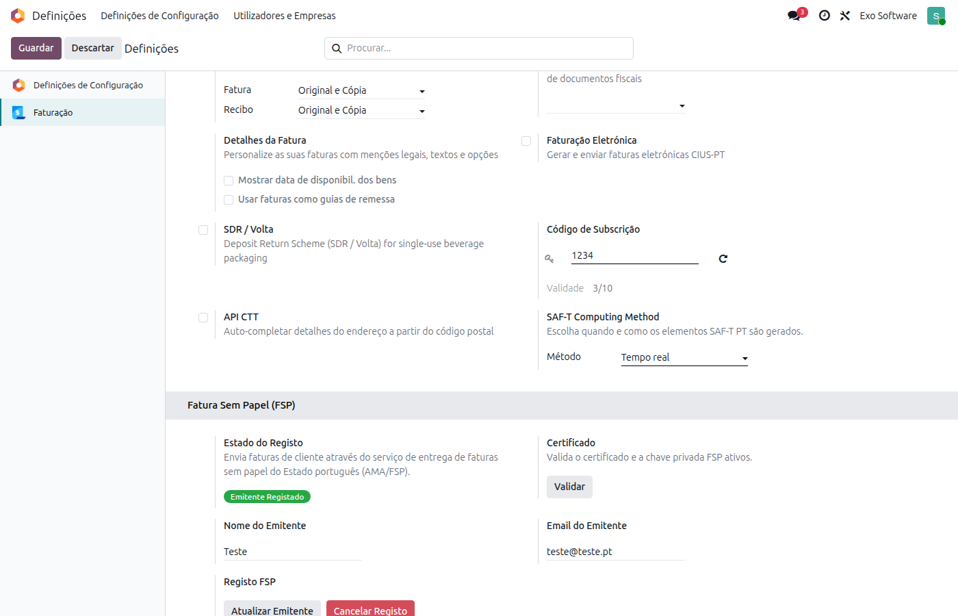Open the Recibo copies dropdown
The width and height of the screenshot is (958, 616).
[361, 110]
